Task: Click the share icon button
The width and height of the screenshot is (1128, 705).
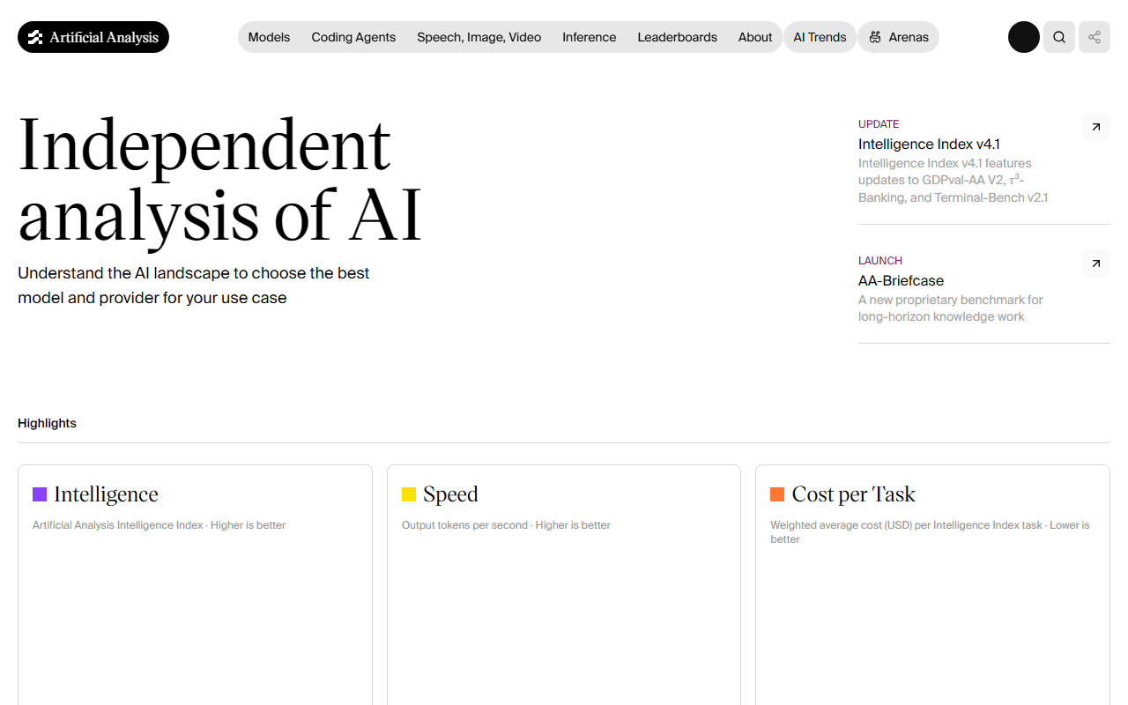Action: 1095,37
